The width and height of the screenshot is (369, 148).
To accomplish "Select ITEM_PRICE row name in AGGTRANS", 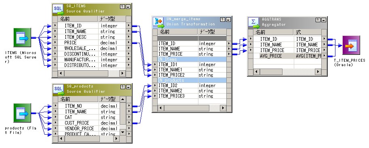I will click(272, 50).
